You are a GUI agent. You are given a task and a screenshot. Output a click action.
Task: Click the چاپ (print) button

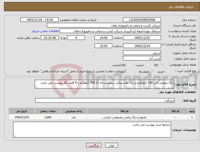pos(111,145)
